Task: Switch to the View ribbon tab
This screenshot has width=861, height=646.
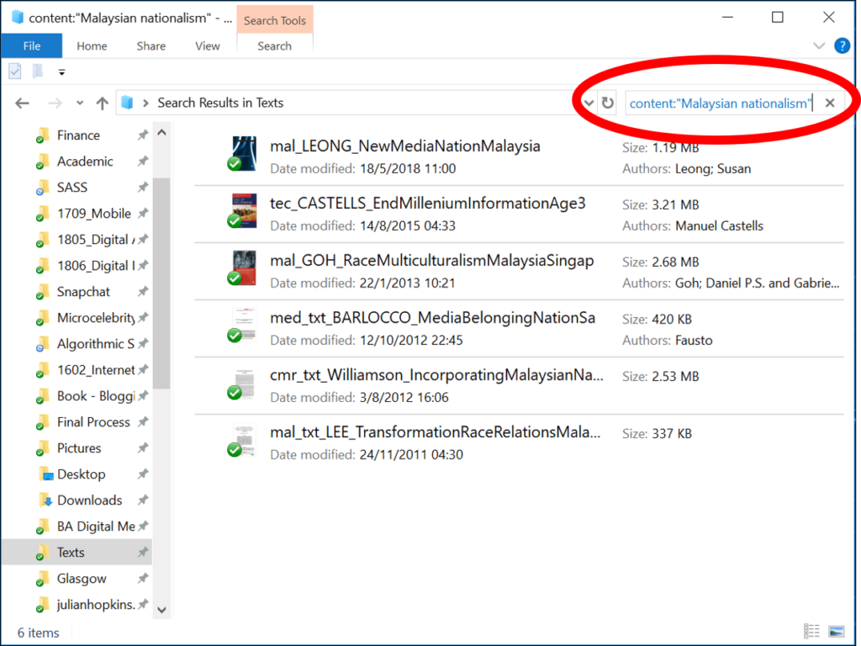Action: (208, 46)
